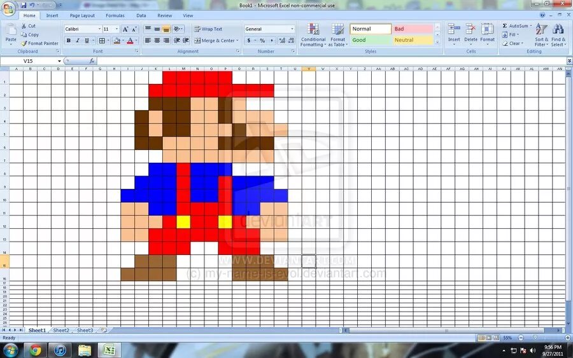Increase indent in Alignment group
Screen dimensions: 573x358
(186, 41)
